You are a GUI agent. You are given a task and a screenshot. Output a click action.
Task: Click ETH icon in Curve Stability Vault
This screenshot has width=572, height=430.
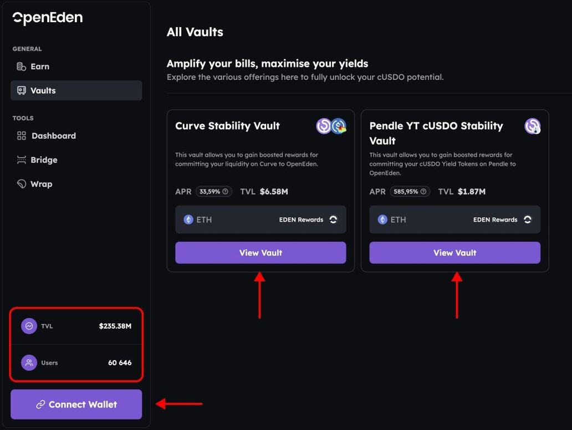coord(188,219)
